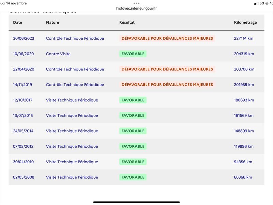The width and height of the screenshot is (273, 205).
Task: Tap the histovec.interieur.gouv.fr address bar
Action: pyautogui.click(x=136, y=8)
